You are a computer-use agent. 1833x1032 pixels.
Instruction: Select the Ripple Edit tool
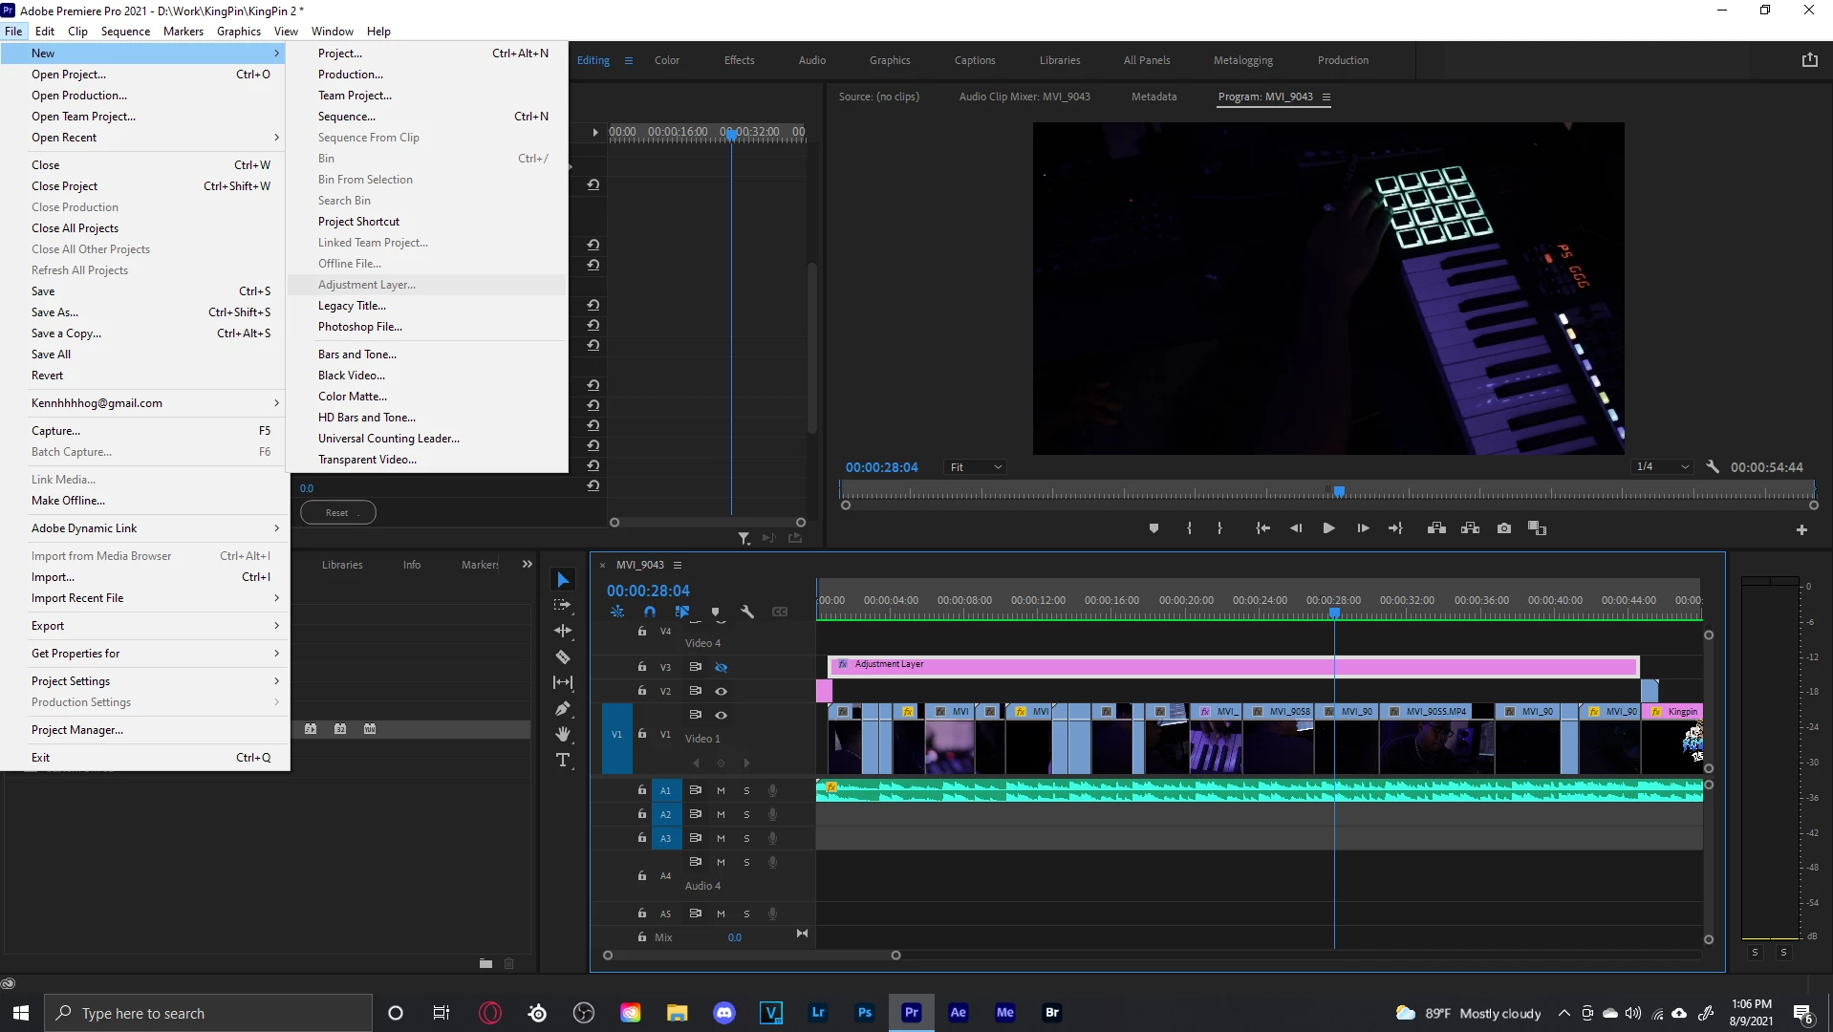click(x=563, y=631)
